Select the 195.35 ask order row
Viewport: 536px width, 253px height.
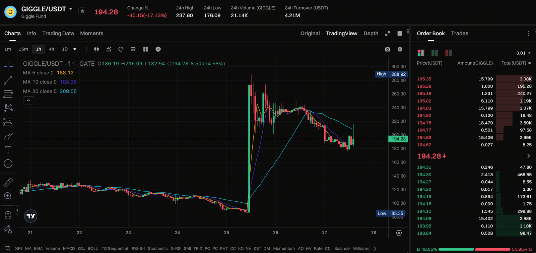[x=474, y=79]
